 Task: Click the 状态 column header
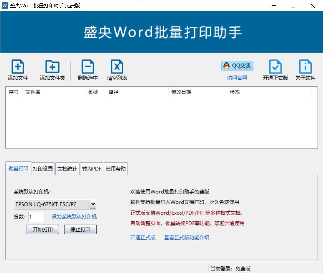click(269, 92)
